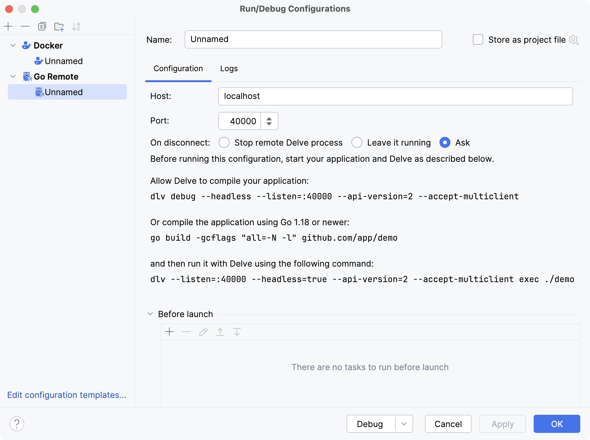Screen dimensions: 590x440
Task: Increase the port number with the stepper
Action: click(x=269, y=118)
